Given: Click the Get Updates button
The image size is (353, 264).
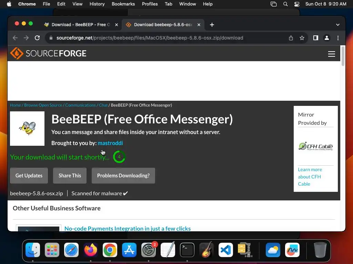Looking at the screenshot, I should [x=29, y=176].
